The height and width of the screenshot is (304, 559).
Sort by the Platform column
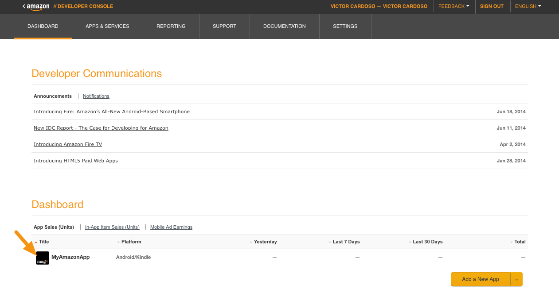[129, 242]
